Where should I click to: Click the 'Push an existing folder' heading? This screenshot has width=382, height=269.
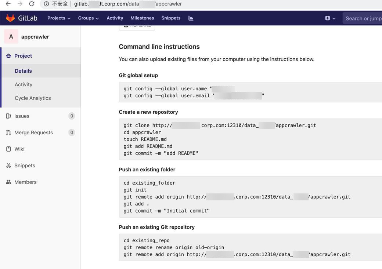click(x=147, y=170)
